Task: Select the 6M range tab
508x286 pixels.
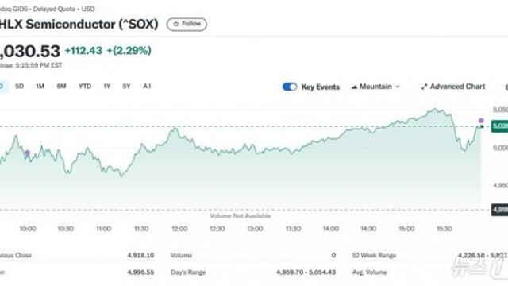Action: pos(61,87)
